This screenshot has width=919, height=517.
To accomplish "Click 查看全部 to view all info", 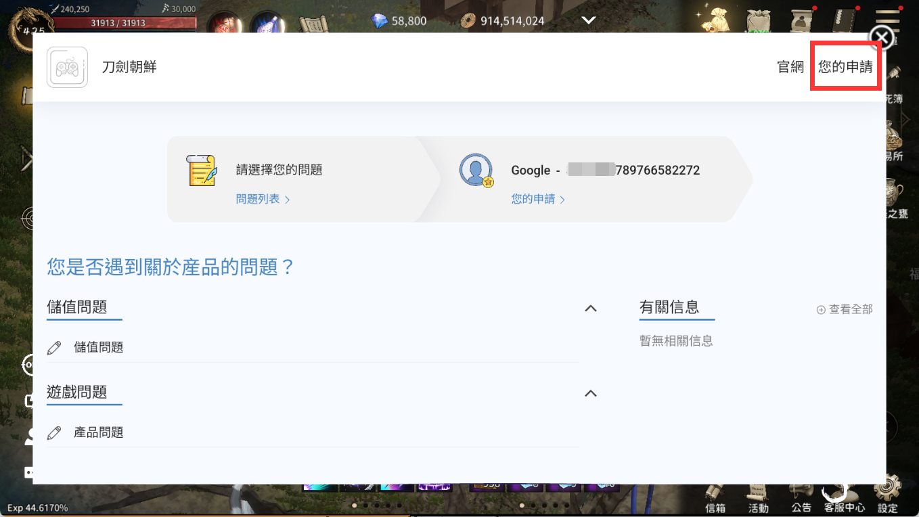I will coord(845,309).
